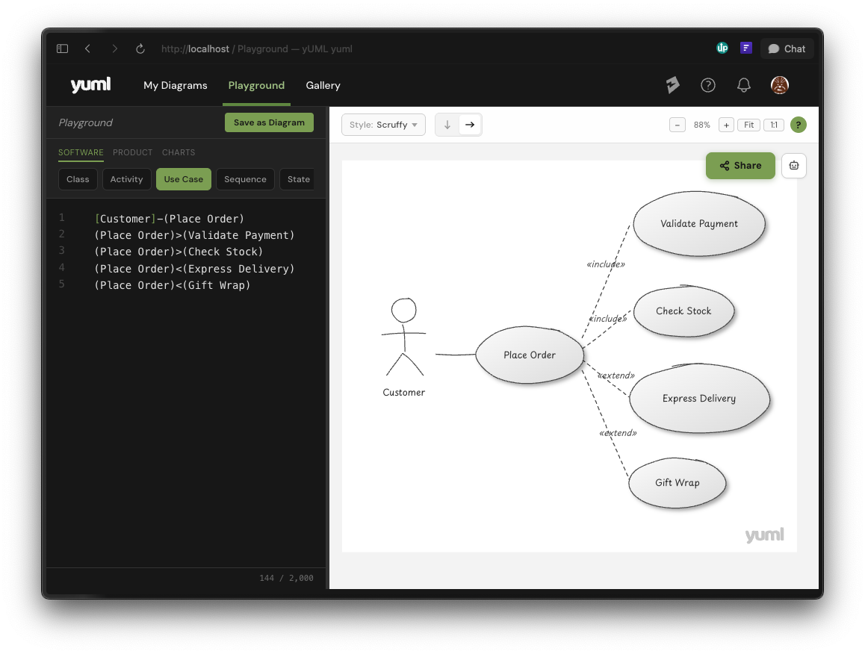865x654 pixels.
Task: Select the Playground nav item
Action: pyautogui.click(x=256, y=85)
